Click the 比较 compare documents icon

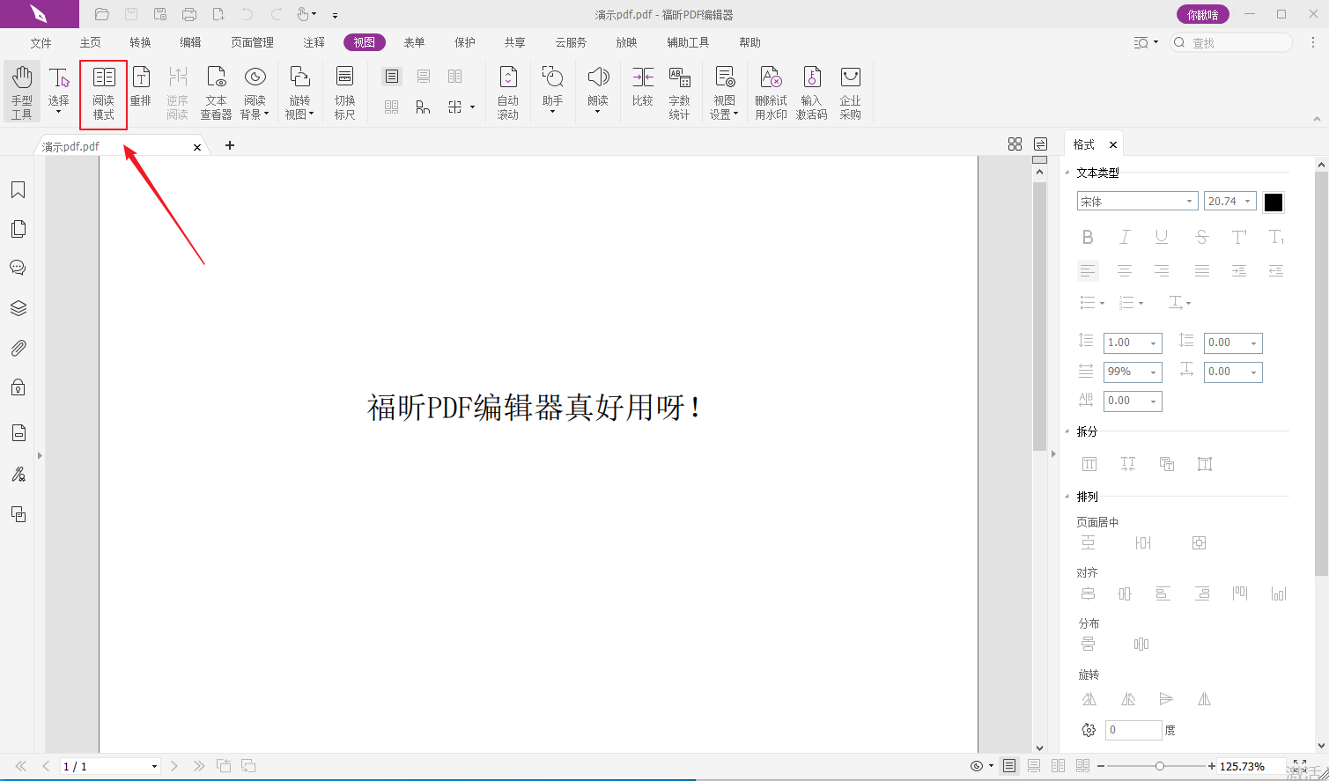click(643, 88)
